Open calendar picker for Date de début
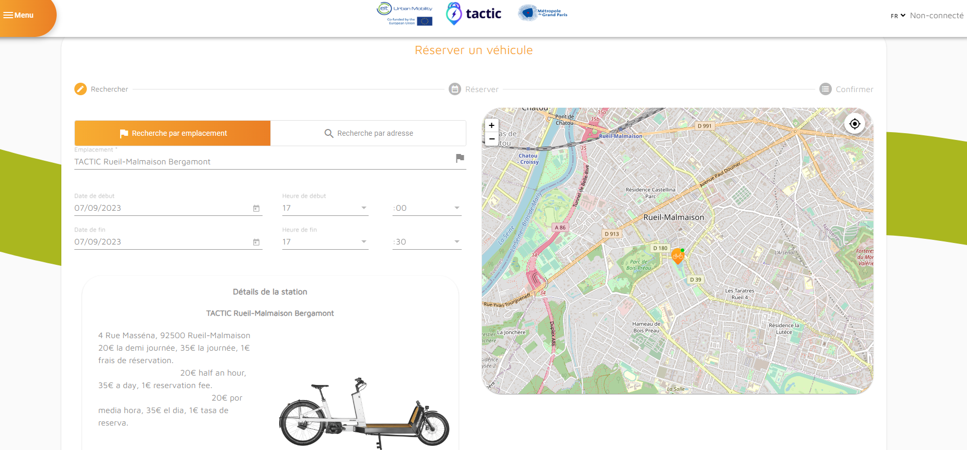This screenshot has width=967, height=450. [256, 208]
